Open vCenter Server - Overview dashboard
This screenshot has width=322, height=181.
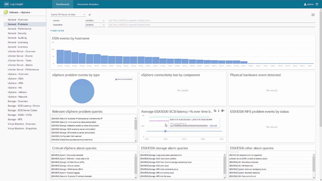point(22,51)
